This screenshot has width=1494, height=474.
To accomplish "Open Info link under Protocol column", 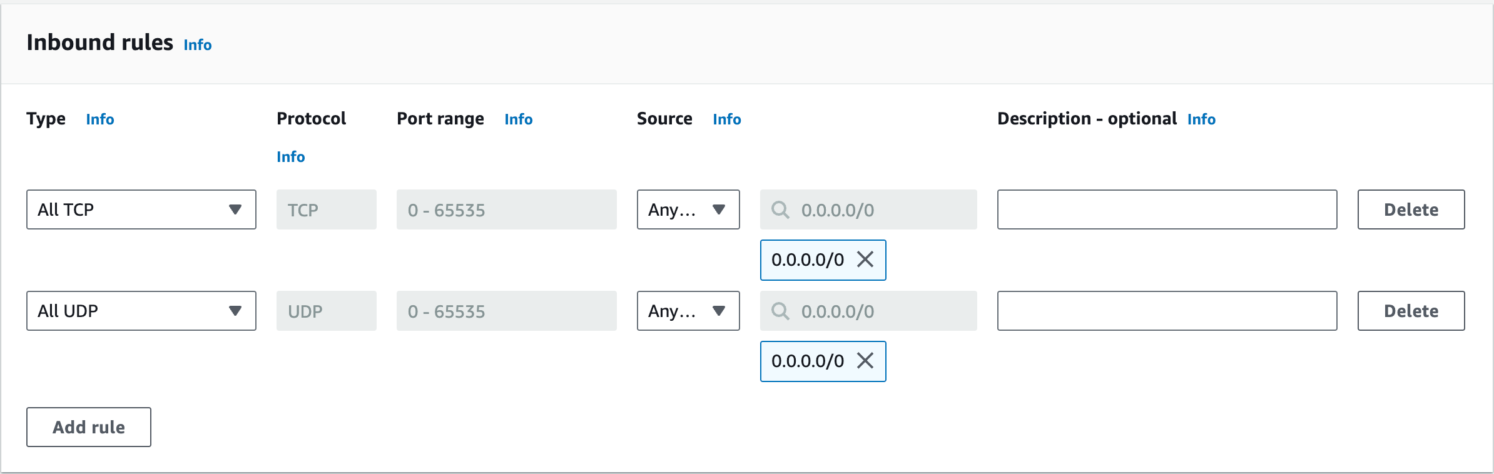I will tap(291, 157).
